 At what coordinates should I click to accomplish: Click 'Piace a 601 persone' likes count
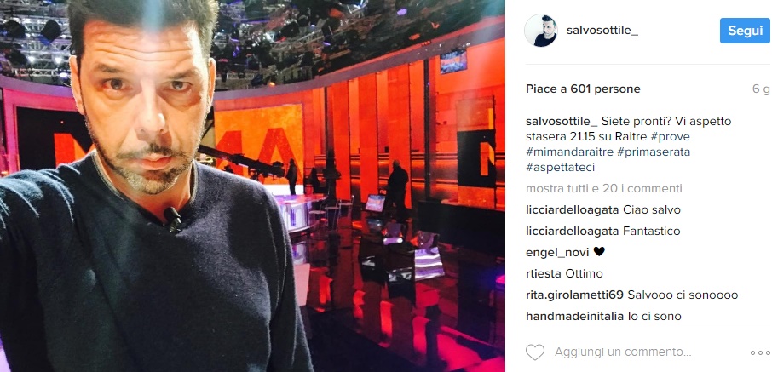pos(583,89)
